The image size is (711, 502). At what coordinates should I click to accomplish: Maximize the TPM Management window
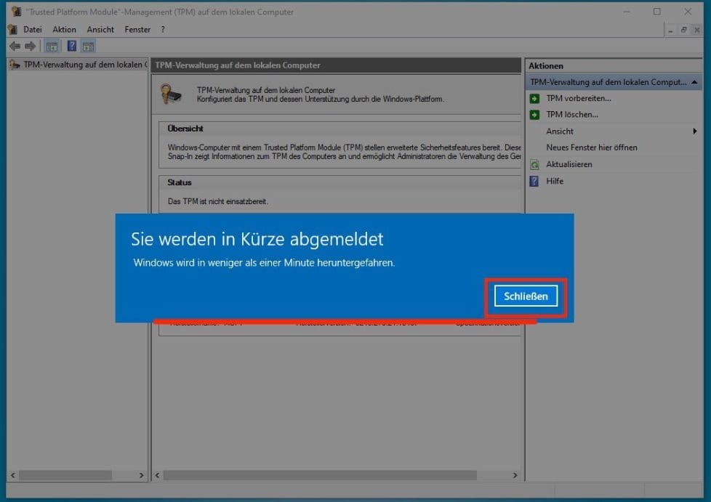pos(657,12)
